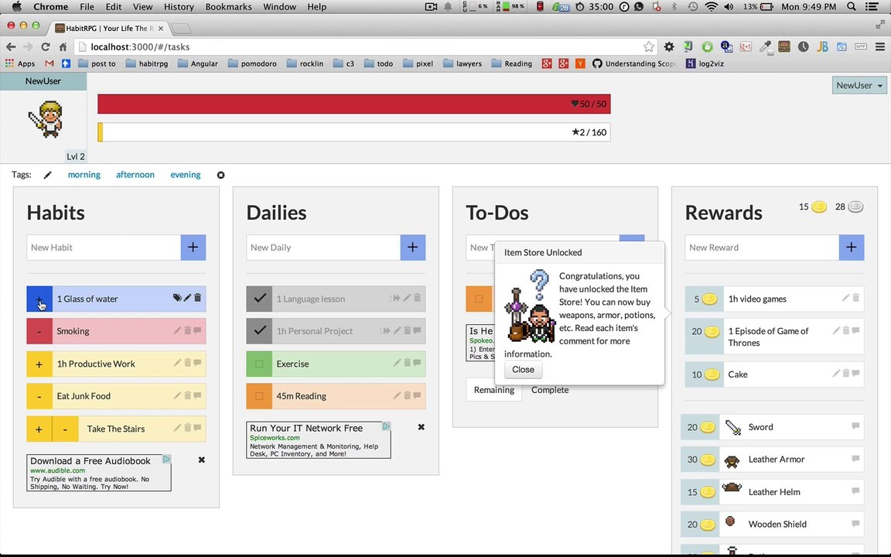Click the minus button on Smoking habit

coord(39,331)
